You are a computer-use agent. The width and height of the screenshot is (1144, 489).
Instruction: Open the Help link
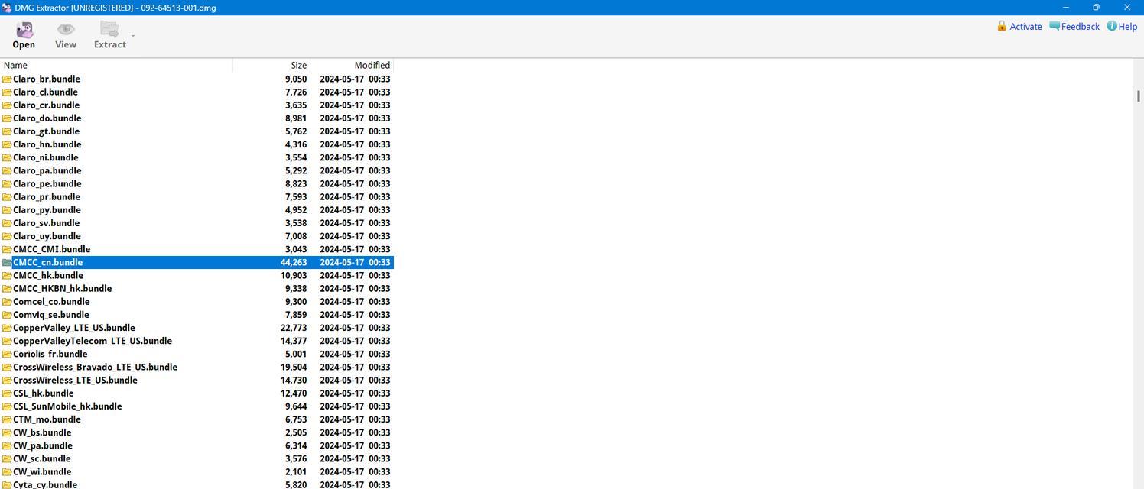click(1122, 26)
